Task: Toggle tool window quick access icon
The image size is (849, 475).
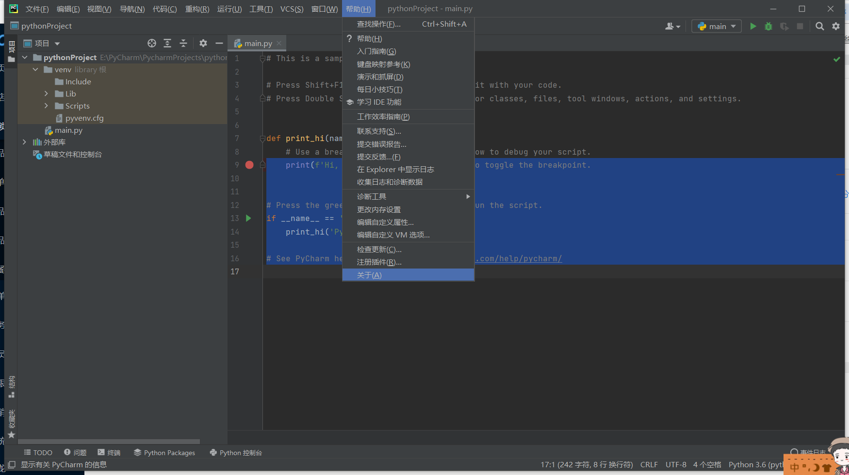Action: (12, 464)
